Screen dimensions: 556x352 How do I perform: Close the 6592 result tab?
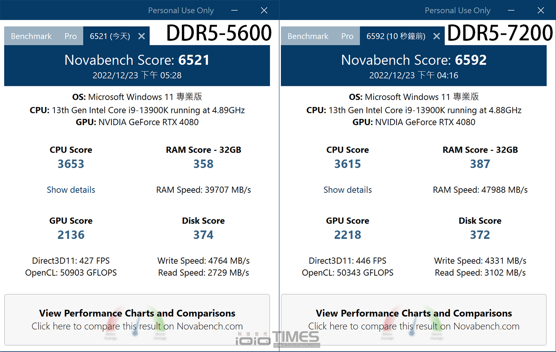point(437,36)
